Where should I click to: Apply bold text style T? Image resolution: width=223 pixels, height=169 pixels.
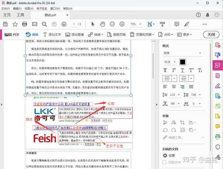(165, 70)
